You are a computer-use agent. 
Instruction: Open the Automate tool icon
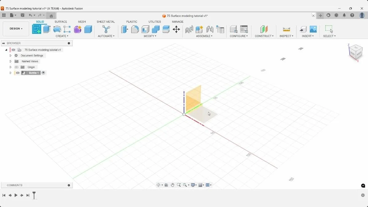[x=106, y=29]
